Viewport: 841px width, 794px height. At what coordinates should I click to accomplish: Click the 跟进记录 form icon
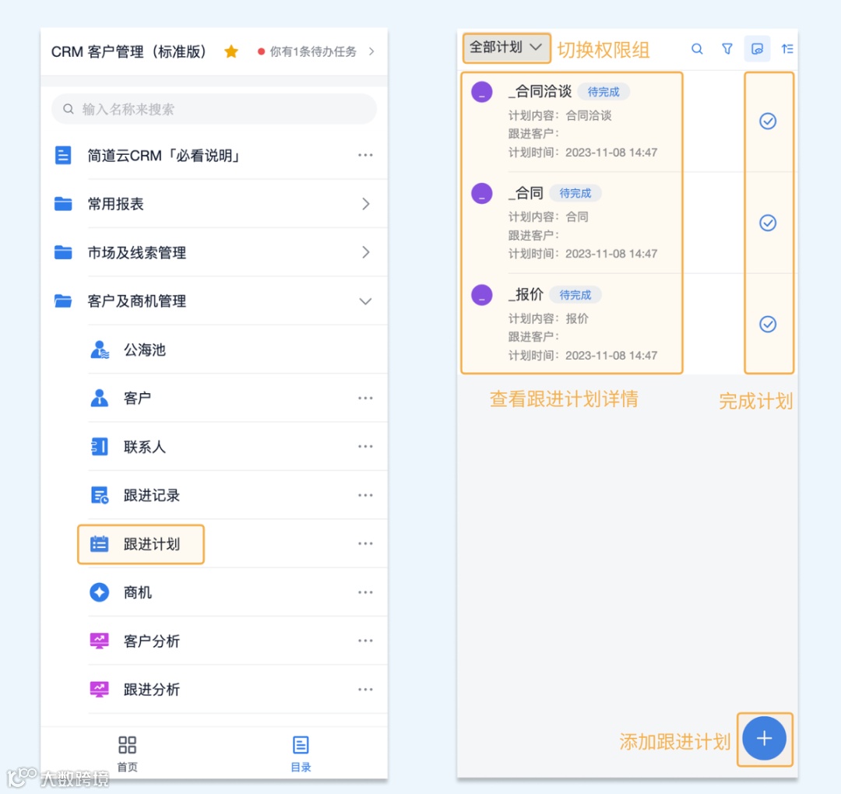point(99,495)
